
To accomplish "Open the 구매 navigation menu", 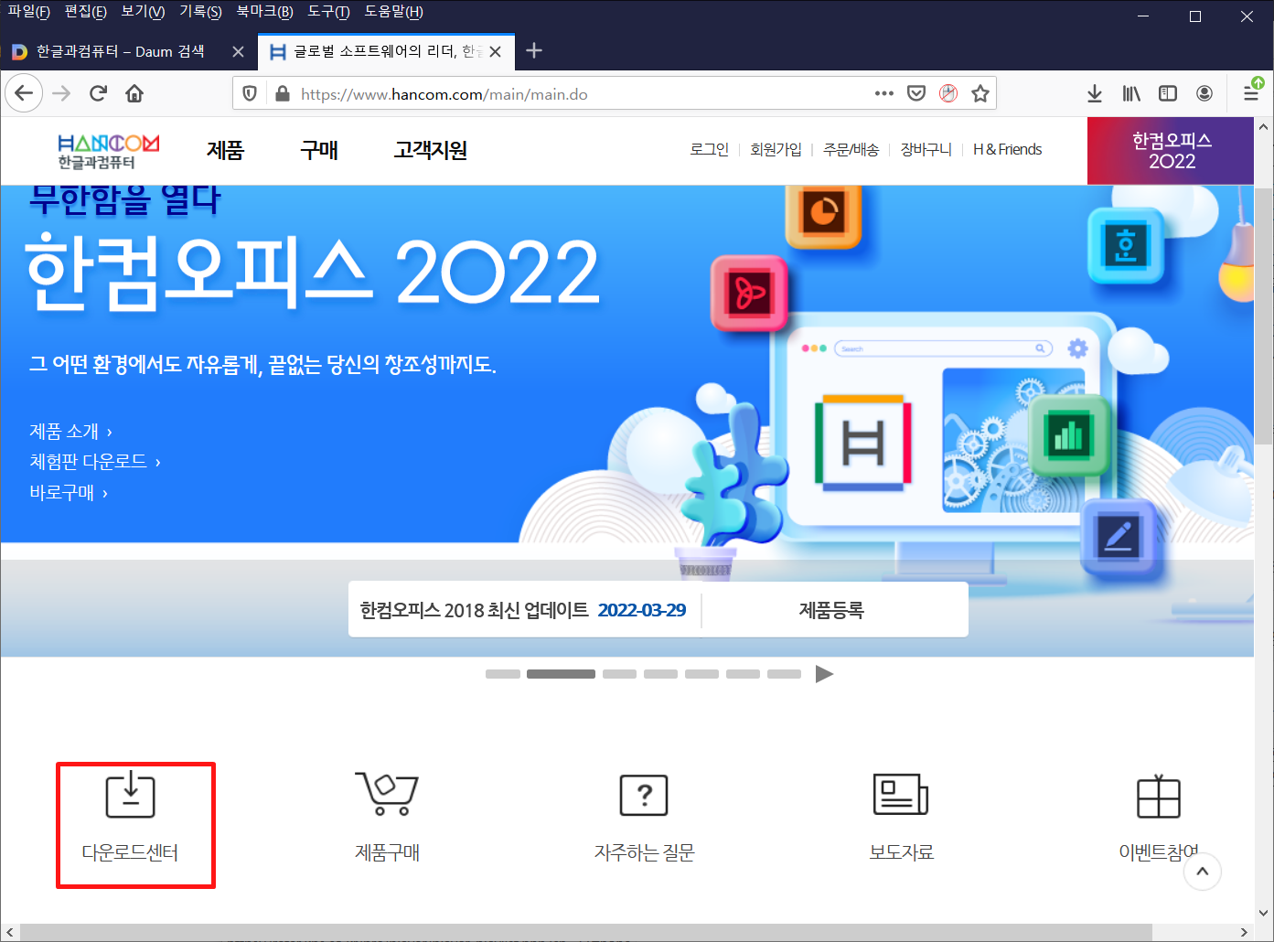I will pyautogui.click(x=319, y=150).
